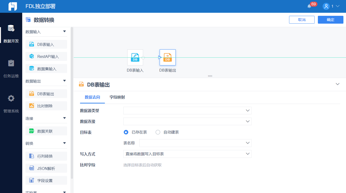Viewport: 346px width, 193px height.
Task: Switch to the 数据去向 tab
Action: (x=92, y=97)
